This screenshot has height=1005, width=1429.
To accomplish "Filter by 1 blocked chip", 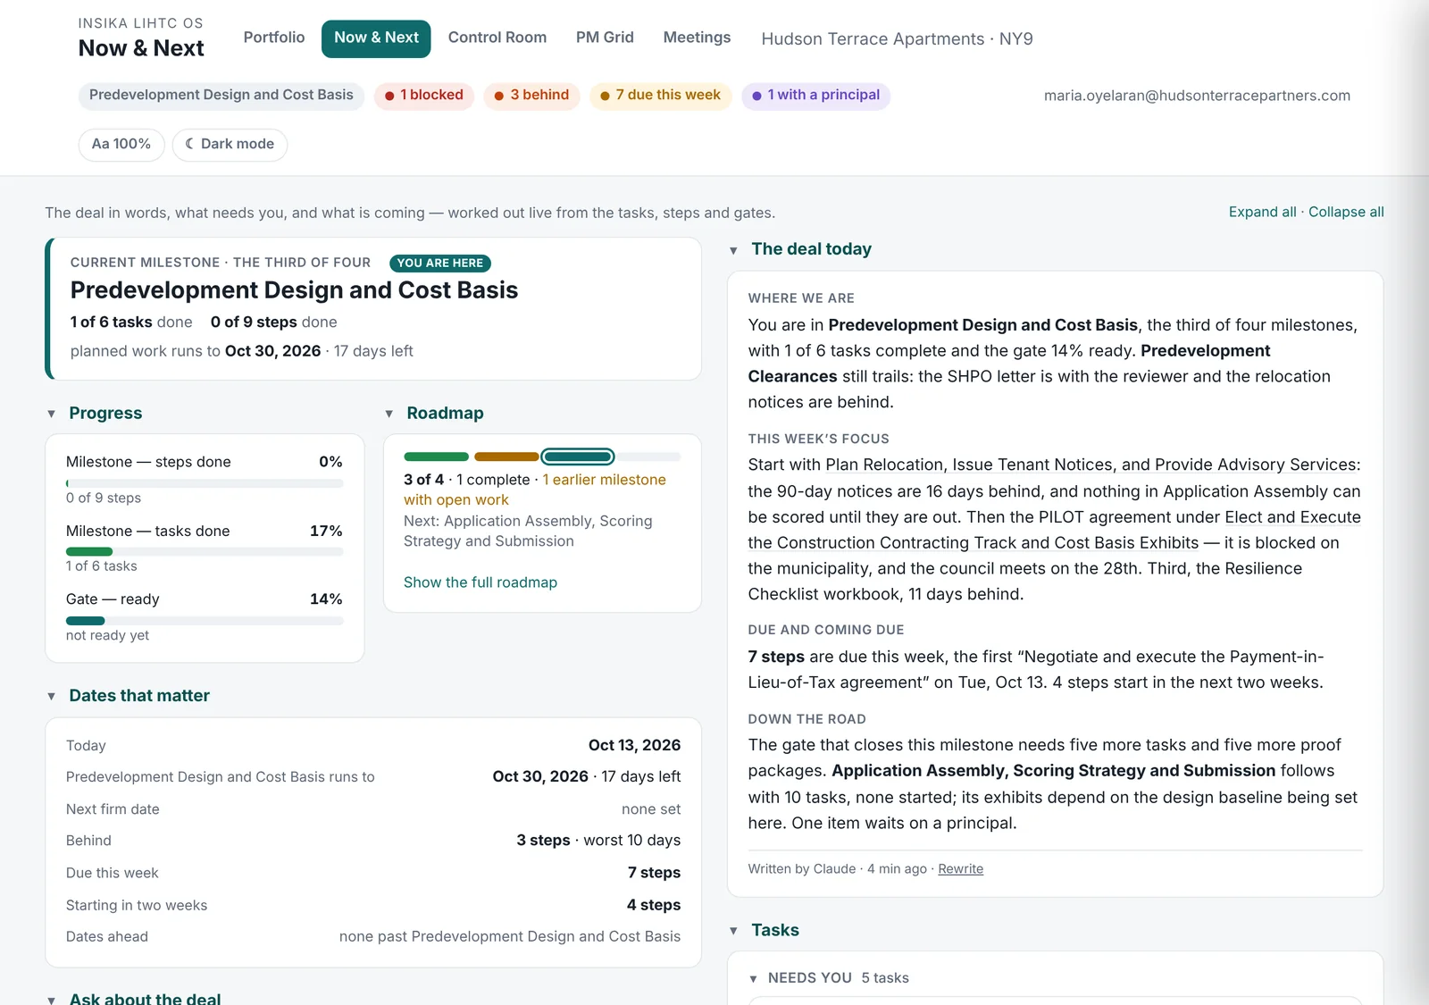I will (423, 96).
